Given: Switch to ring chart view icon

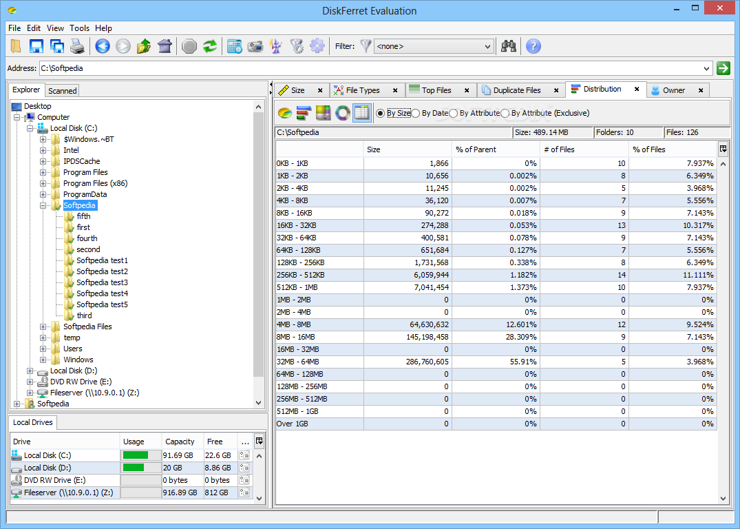Looking at the screenshot, I should [343, 113].
